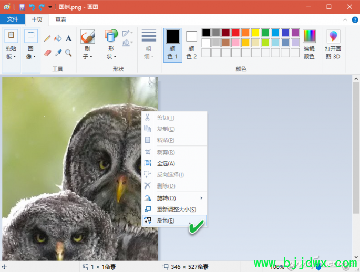Viewport: 360px width, 272px height.
Task: Select the Fill with color bucket tool
Action: [58, 38]
